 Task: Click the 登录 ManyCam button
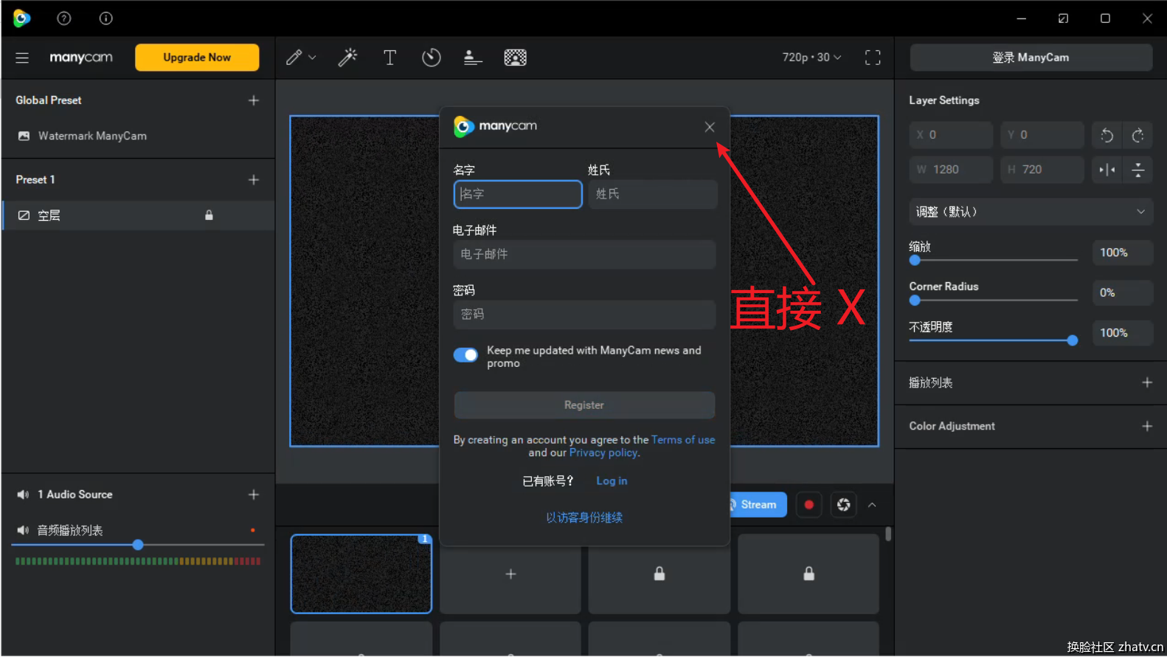click(x=1031, y=58)
